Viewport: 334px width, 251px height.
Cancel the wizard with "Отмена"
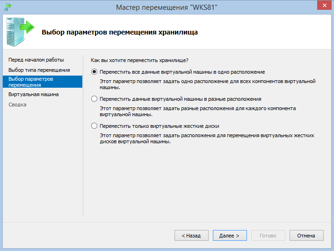coord(306,236)
